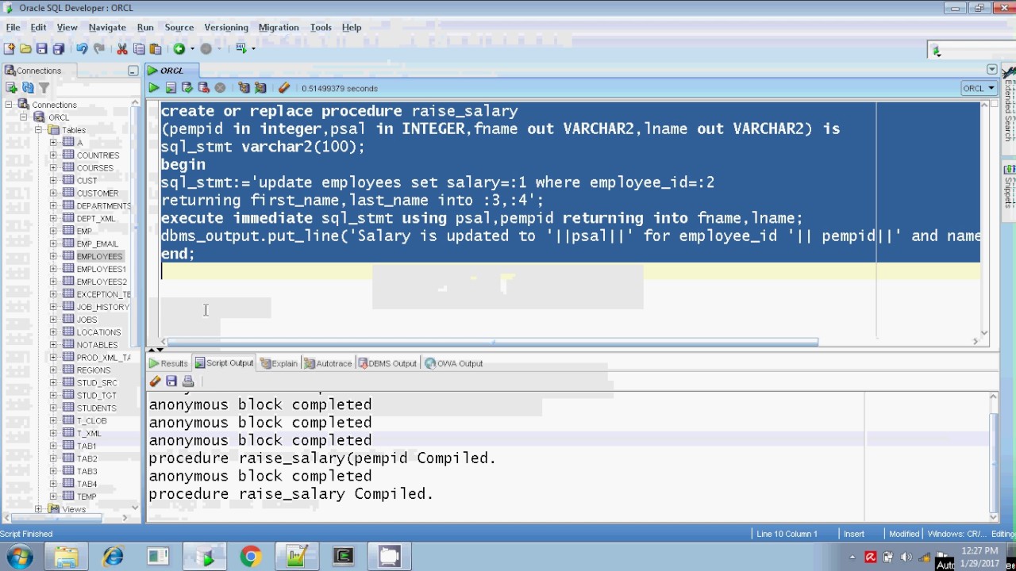The height and width of the screenshot is (571, 1016).
Task: Expand the JOBS table node
Action: point(53,320)
